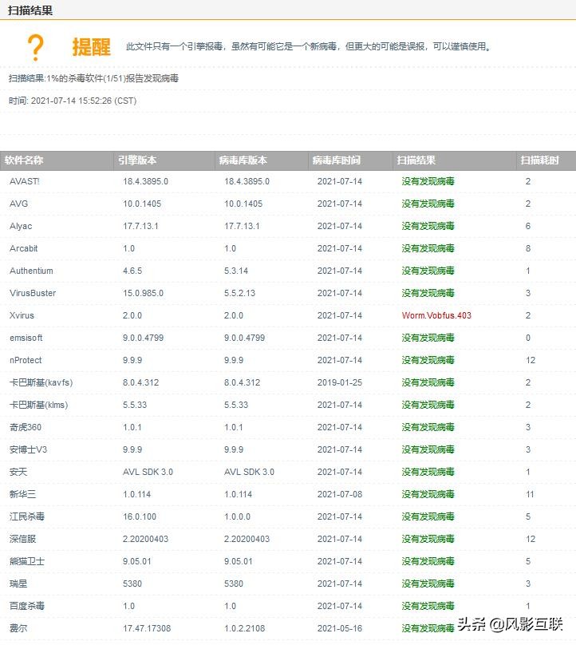Click the red Worm.Vobfus.403 result
576x645 pixels.
pos(436,315)
